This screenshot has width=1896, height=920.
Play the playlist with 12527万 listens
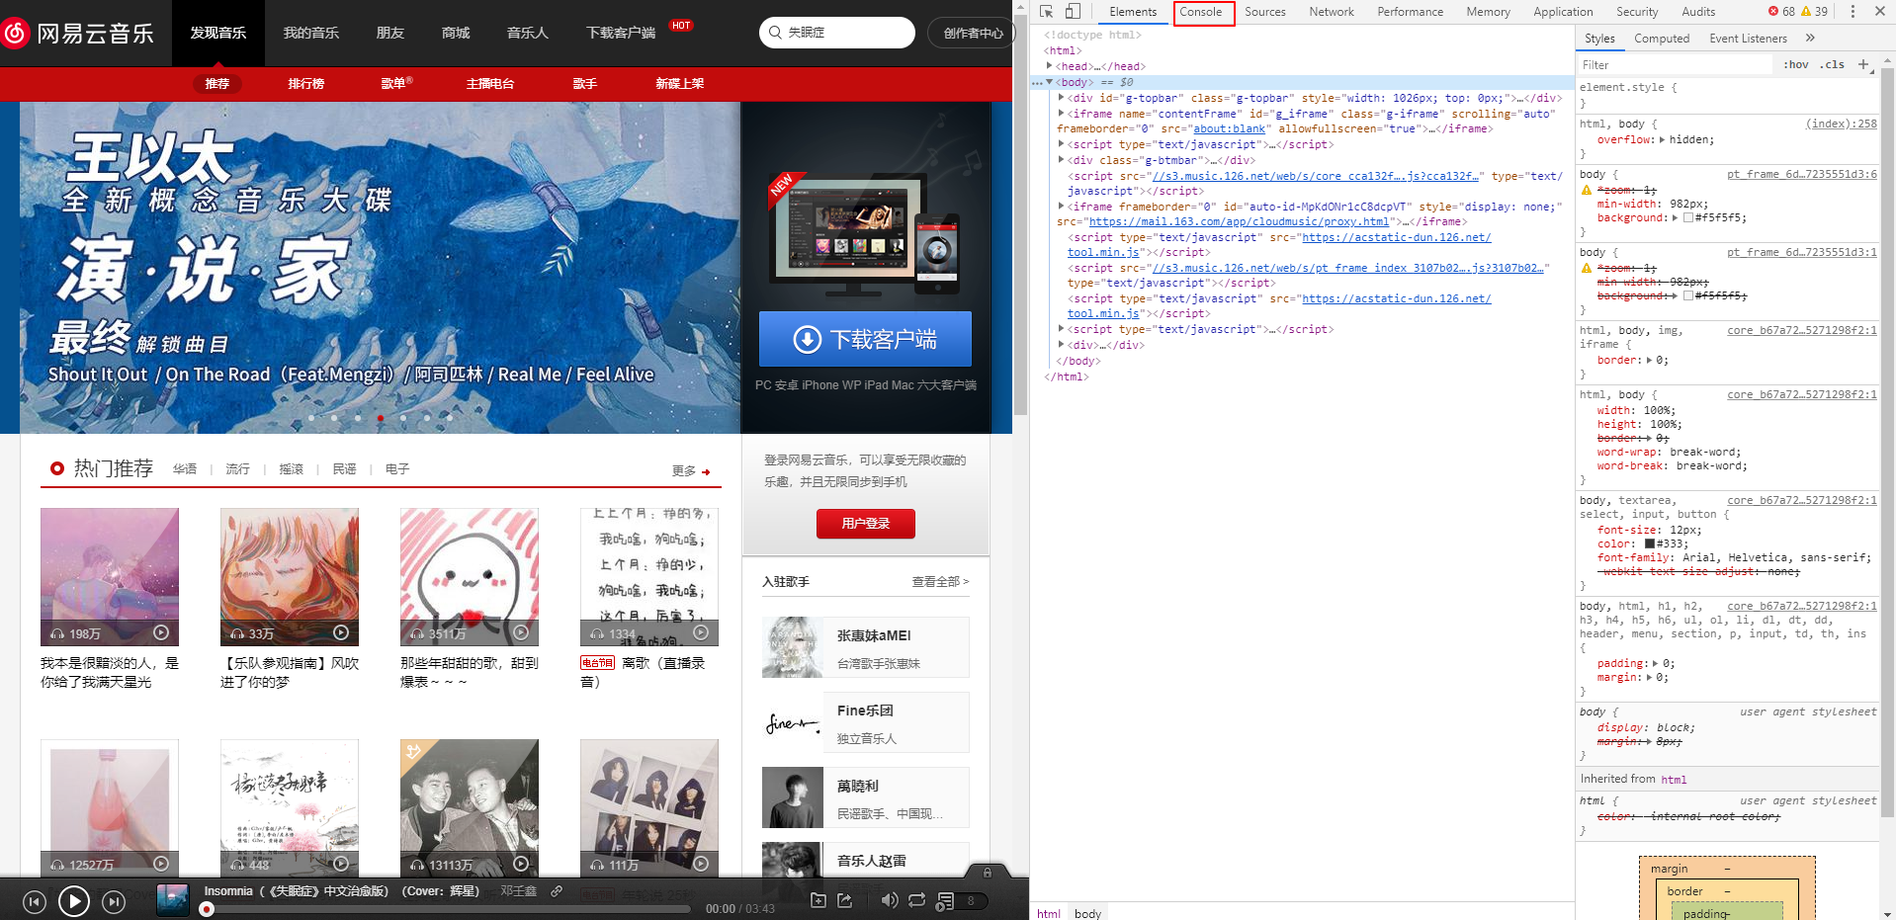click(x=161, y=864)
